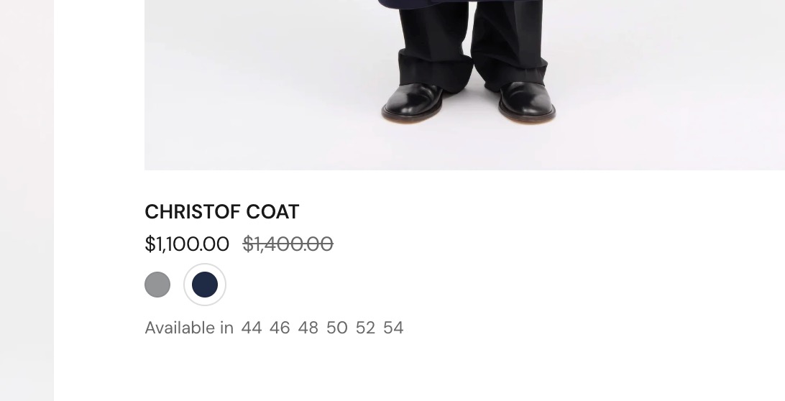
Task: Click the navy coat hem in photo
Action: [461, 3]
